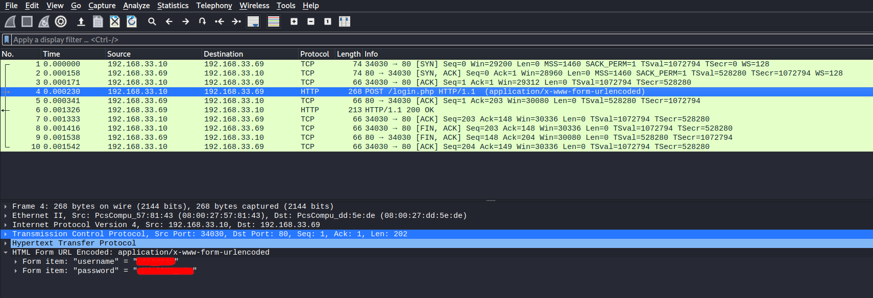
Task: Click the display filter bookmark button
Action: [x=7, y=40]
